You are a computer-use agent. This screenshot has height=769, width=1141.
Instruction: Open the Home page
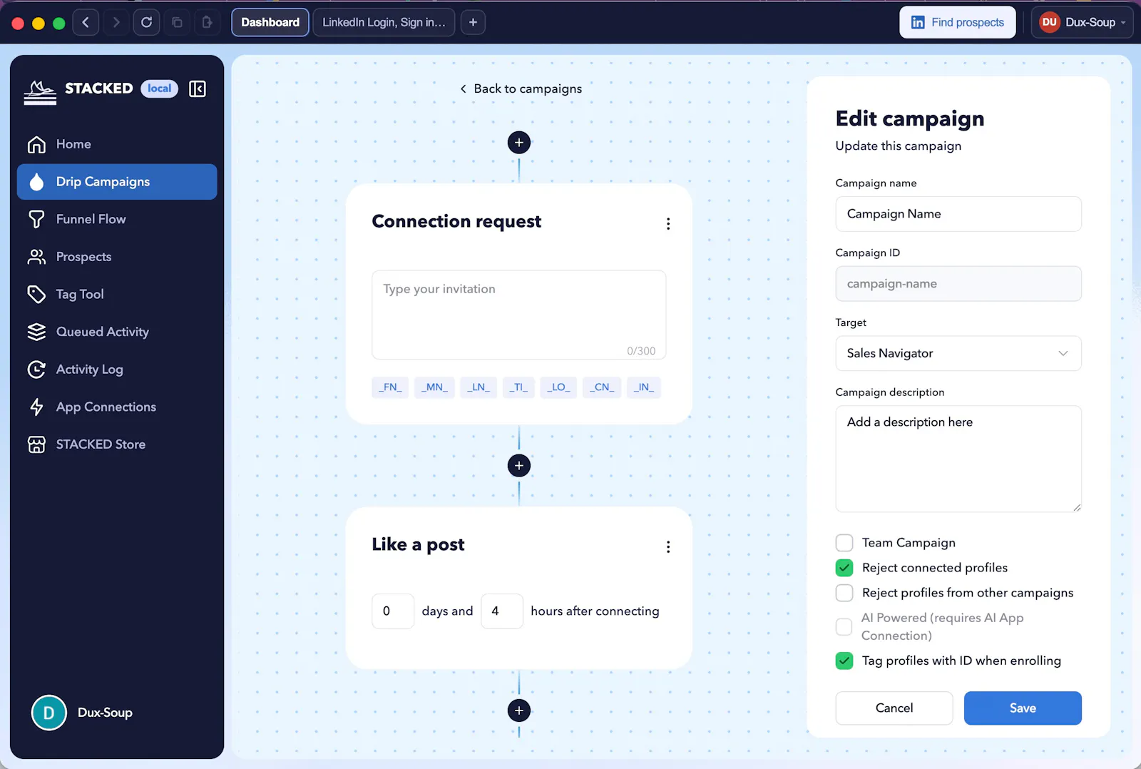pyautogui.click(x=117, y=144)
